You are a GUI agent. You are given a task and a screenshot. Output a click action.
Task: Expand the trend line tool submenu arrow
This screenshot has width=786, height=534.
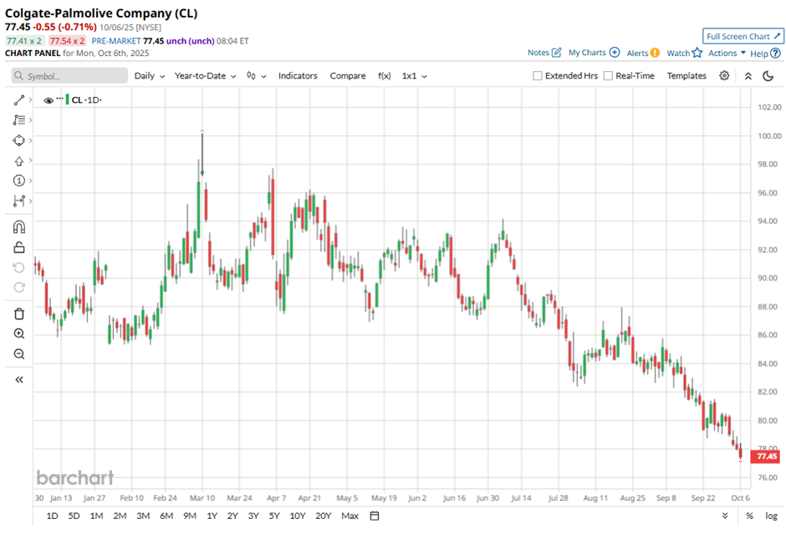coord(31,100)
